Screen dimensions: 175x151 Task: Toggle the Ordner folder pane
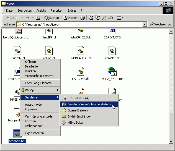[x=70, y=18]
